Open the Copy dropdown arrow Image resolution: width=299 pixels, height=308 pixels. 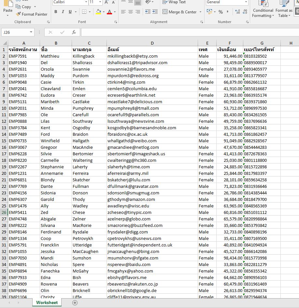[35, 7]
